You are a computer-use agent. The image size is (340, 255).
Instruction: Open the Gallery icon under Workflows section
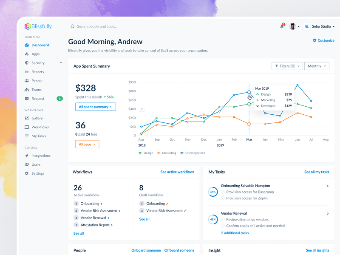pos(27,118)
